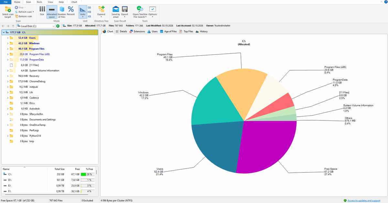Open the Options dialog

tap(153, 11)
